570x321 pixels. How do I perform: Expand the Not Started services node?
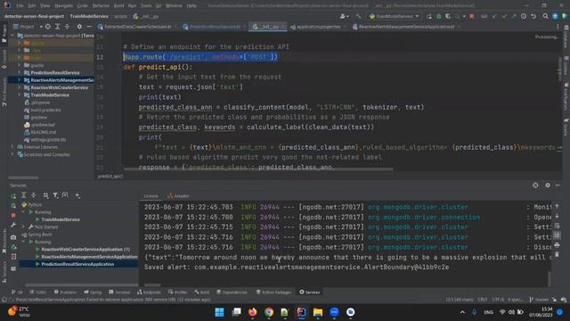click(24, 226)
